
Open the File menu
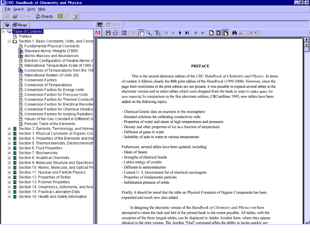tap(8, 9)
